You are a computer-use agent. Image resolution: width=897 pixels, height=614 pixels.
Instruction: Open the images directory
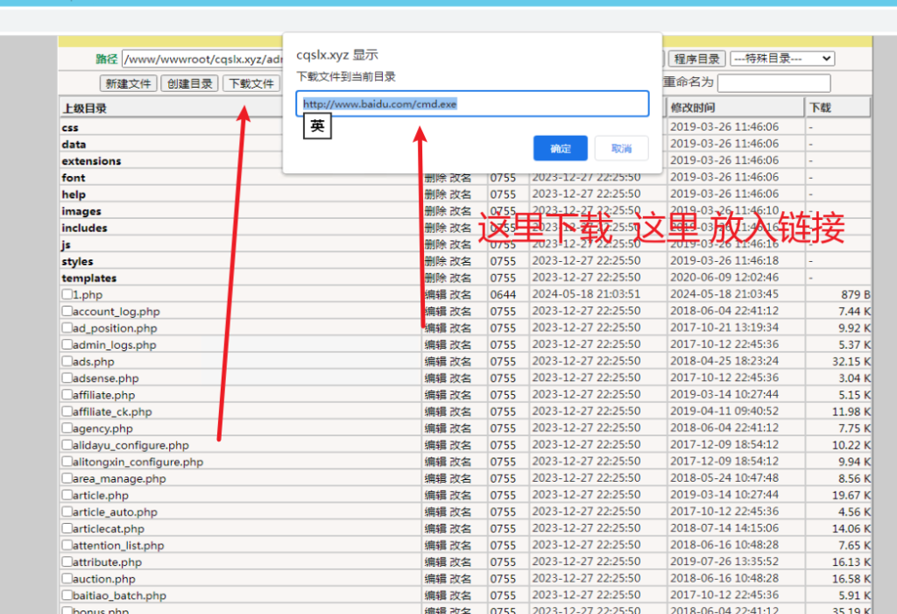click(x=81, y=211)
